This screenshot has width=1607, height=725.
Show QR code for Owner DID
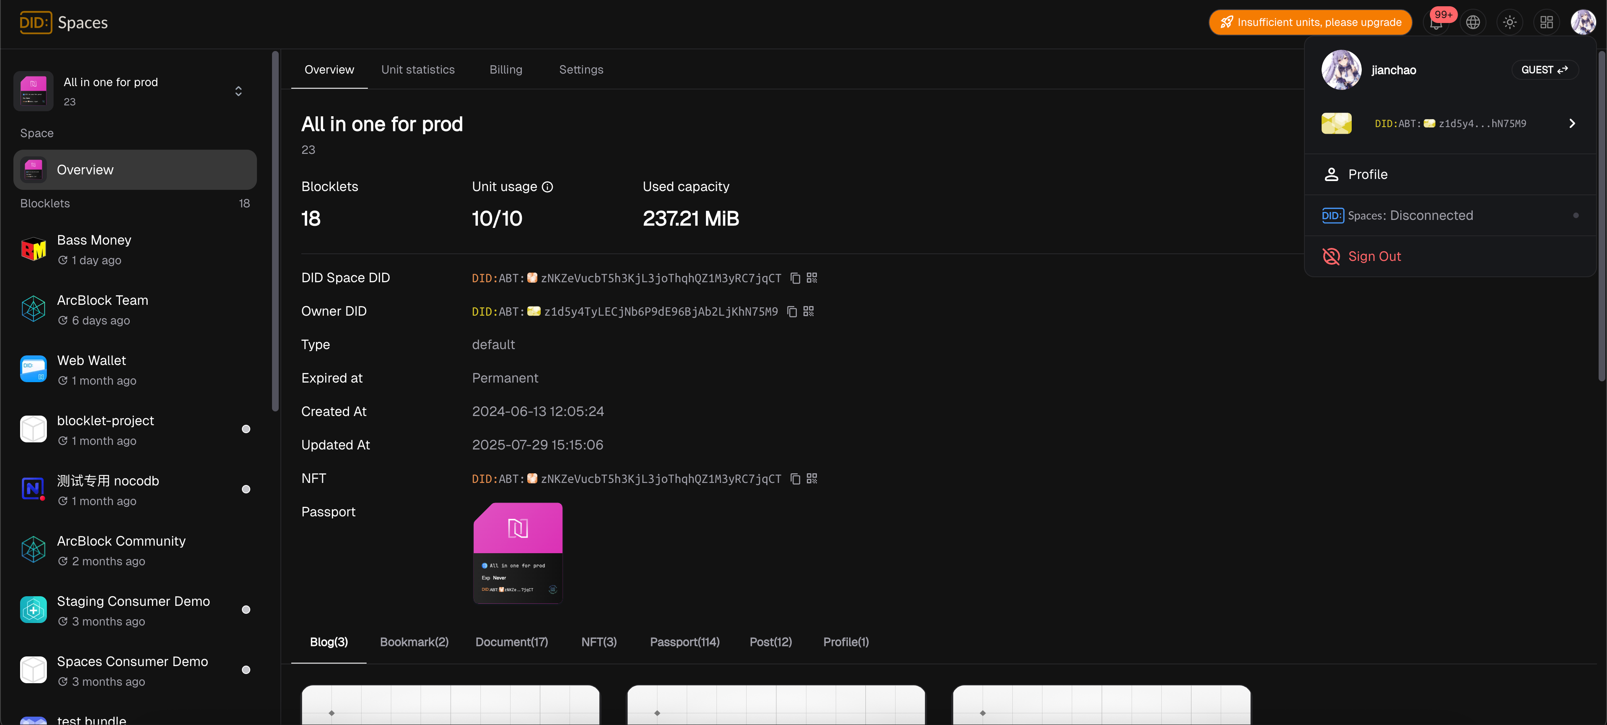(x=809, y=311)
